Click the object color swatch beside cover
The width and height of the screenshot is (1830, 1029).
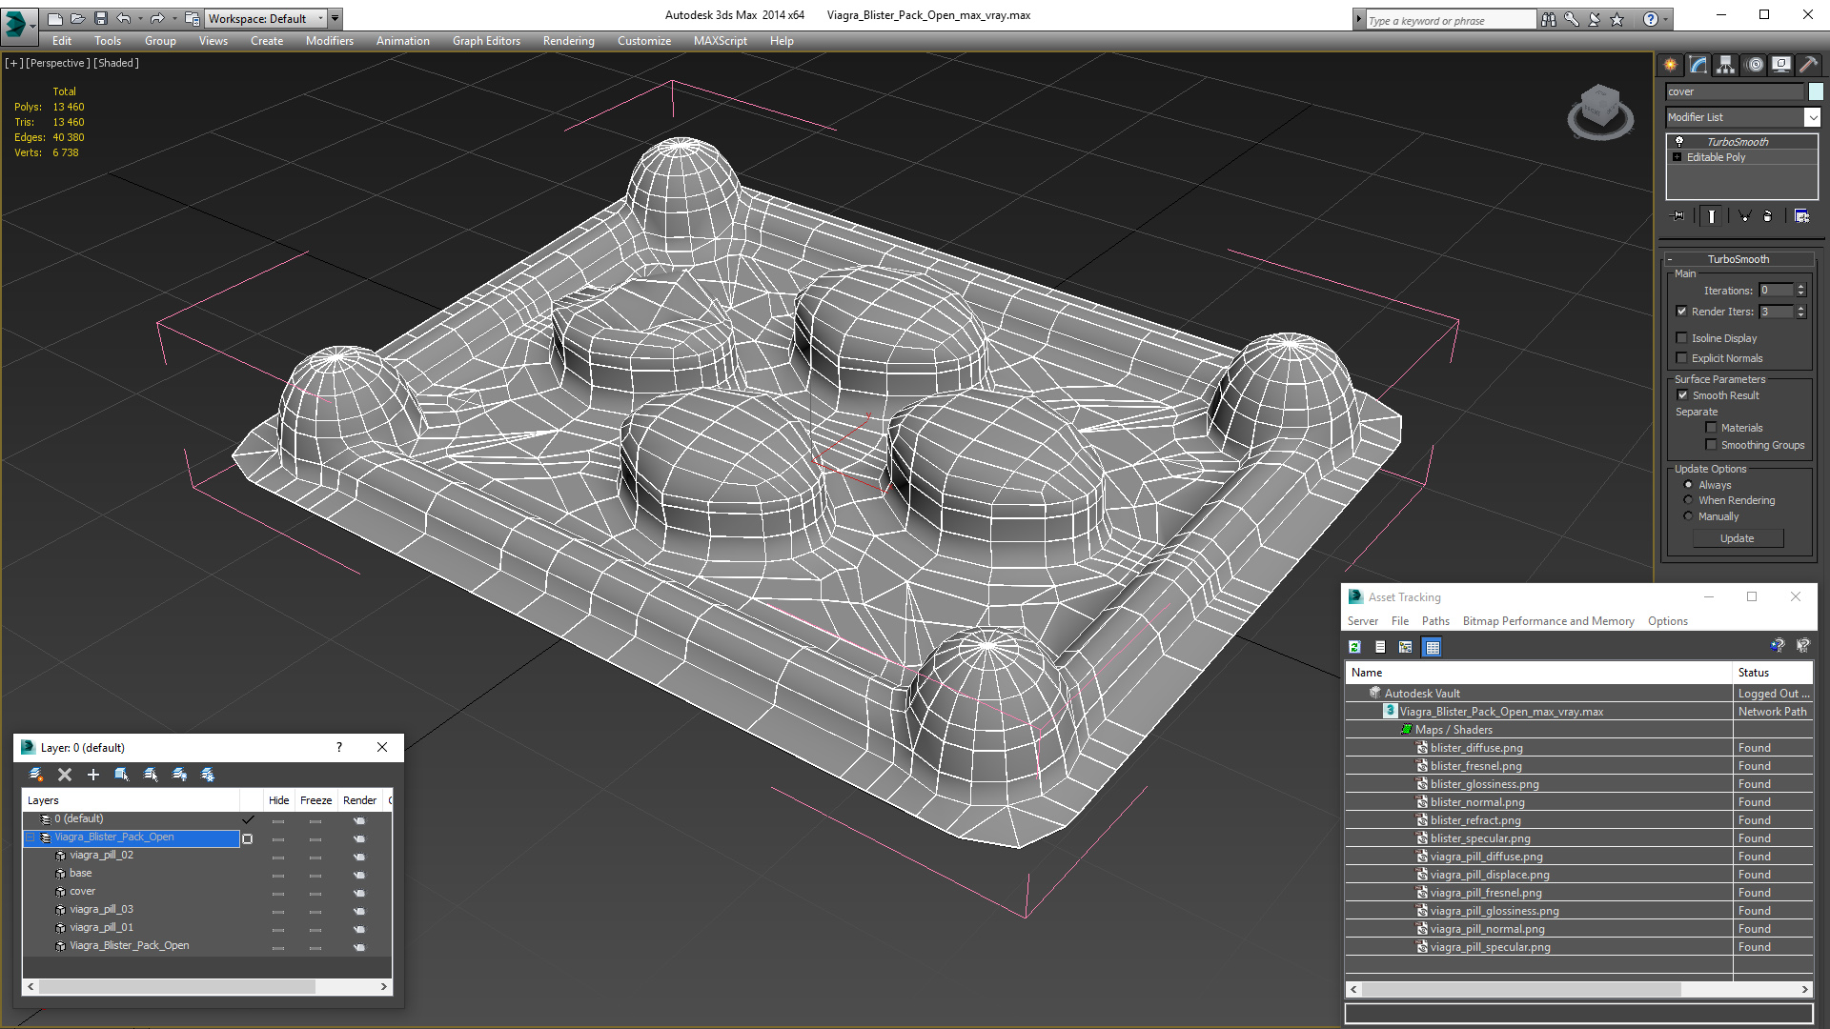coord(1816,91)
